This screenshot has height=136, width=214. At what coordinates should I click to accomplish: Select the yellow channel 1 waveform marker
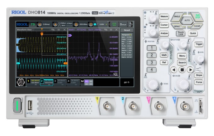18,45
